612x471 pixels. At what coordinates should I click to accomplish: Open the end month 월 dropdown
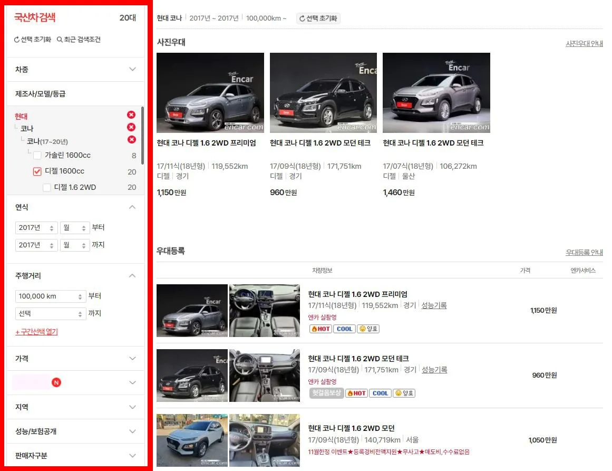coord(75,245)
